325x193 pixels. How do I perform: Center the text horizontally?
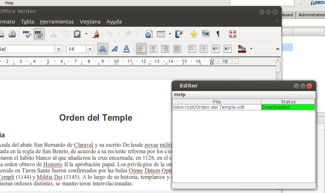[153, 49]
